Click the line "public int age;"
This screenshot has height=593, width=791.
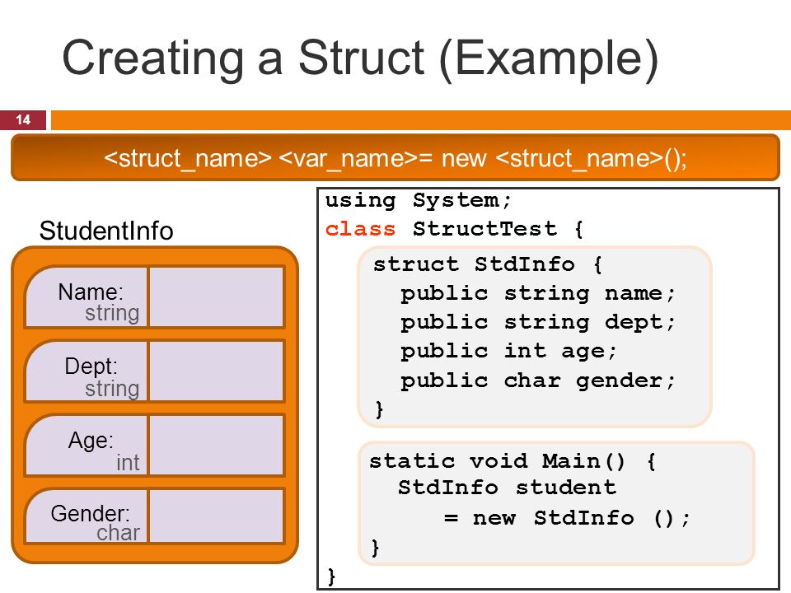pos(508,352)
